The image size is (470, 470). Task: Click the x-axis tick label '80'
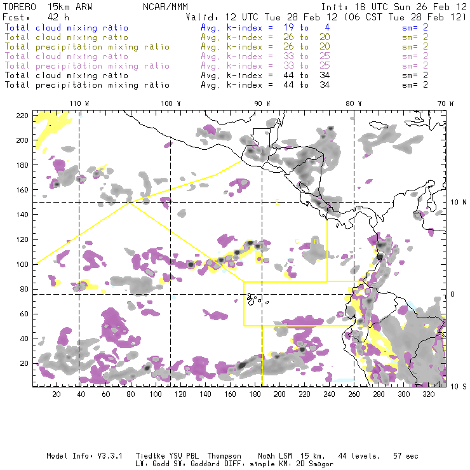[131, 394]
